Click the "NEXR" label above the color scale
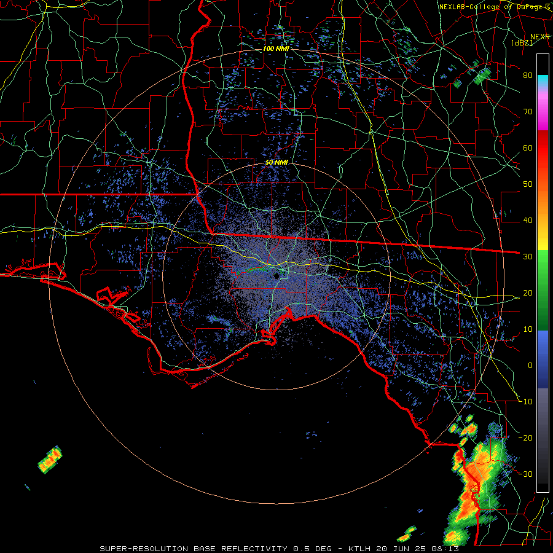The height and width of the screenshot is (553, 553). (539, 37)
